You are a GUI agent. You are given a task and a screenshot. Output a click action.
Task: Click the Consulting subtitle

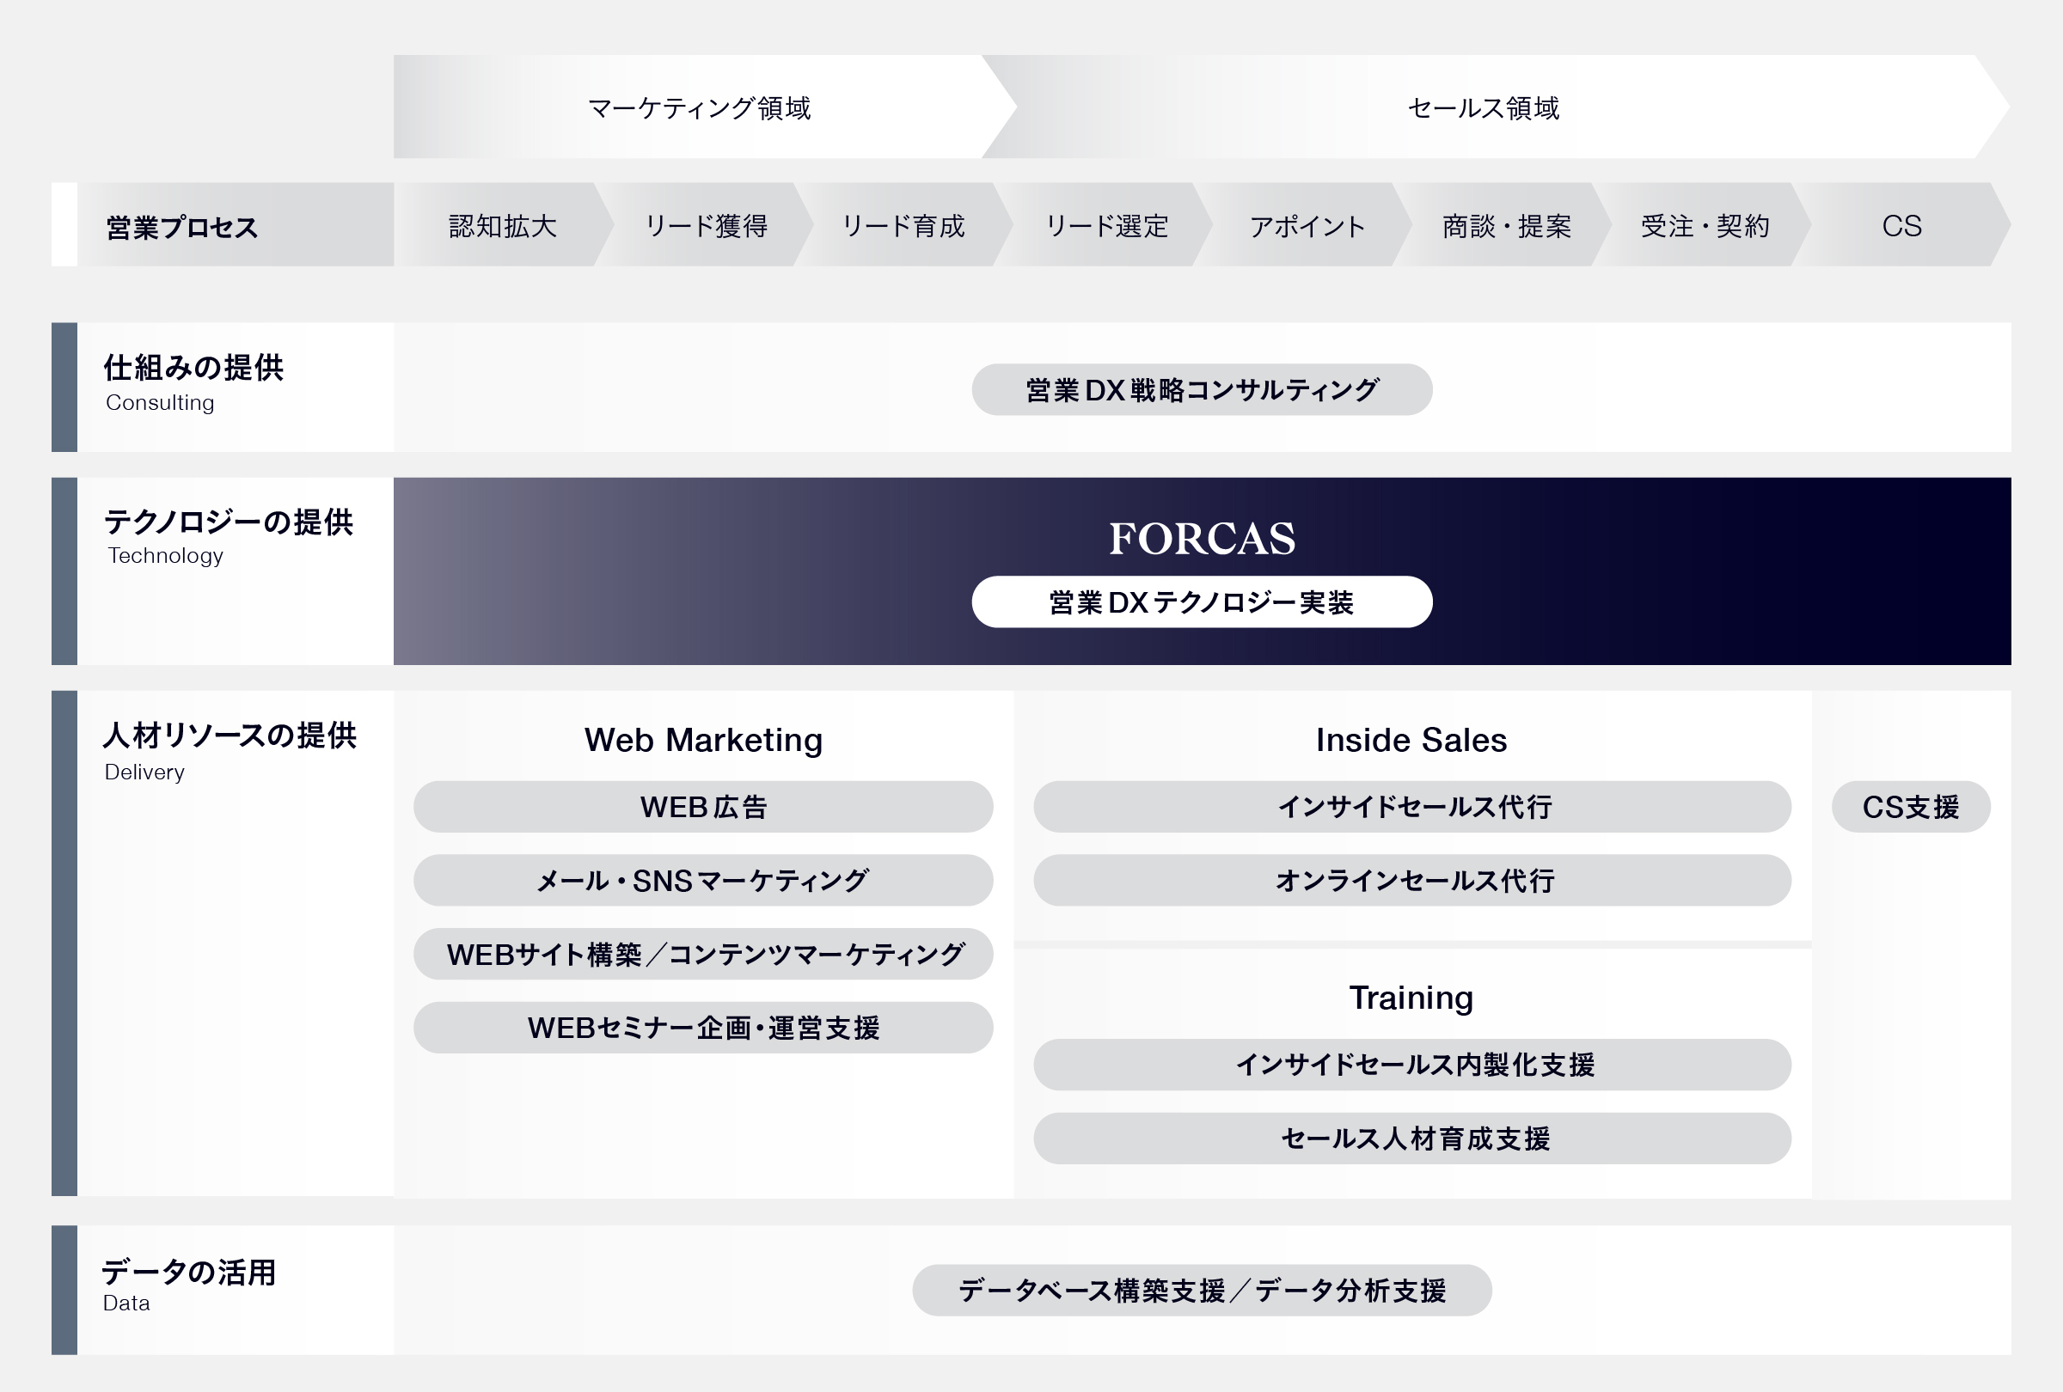point(160,403)
